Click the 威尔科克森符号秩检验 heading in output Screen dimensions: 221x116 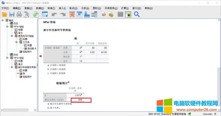coord(57,30)
